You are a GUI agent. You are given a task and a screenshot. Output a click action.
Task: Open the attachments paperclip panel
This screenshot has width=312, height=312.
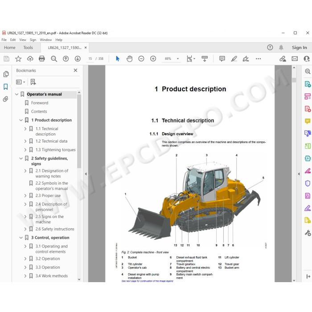(6, 99)
